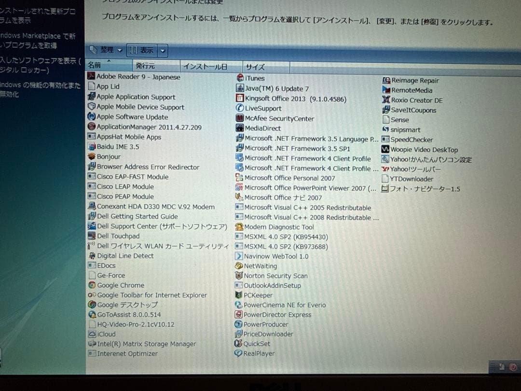
Task: Click the Yahoo!ツールバー icon
Action: (x=385, y=169)
